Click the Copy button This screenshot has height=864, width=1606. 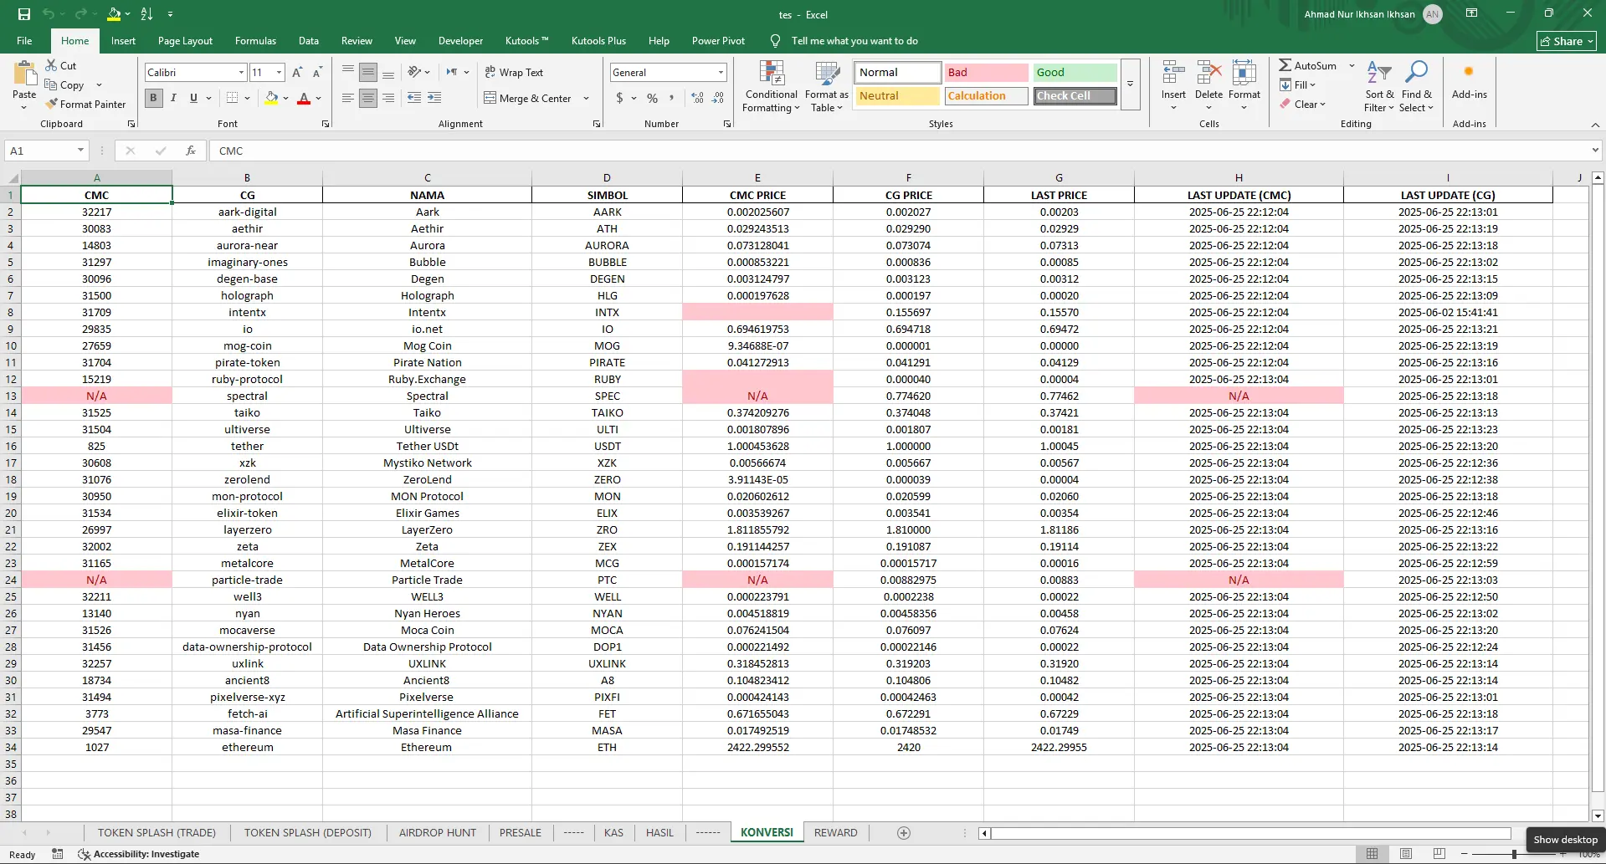click(64, 84)
